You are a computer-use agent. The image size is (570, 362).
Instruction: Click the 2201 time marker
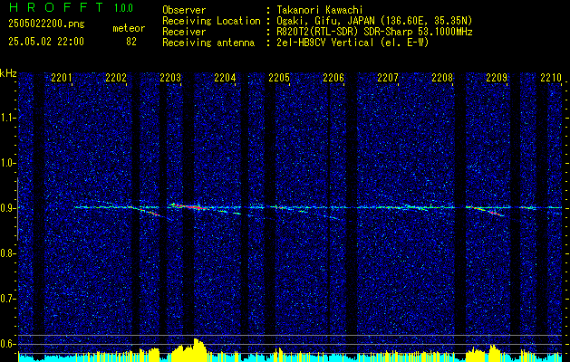(x=62, y=77)
